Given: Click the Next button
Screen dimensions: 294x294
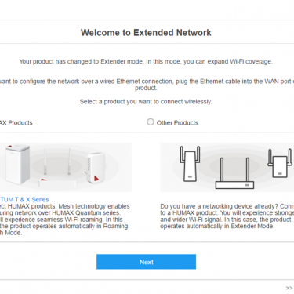Looking at the screenshot, I should point(146,262).
